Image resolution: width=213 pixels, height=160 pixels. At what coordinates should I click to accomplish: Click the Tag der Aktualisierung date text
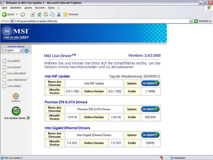pyautogui.click(x=134, y=76)
